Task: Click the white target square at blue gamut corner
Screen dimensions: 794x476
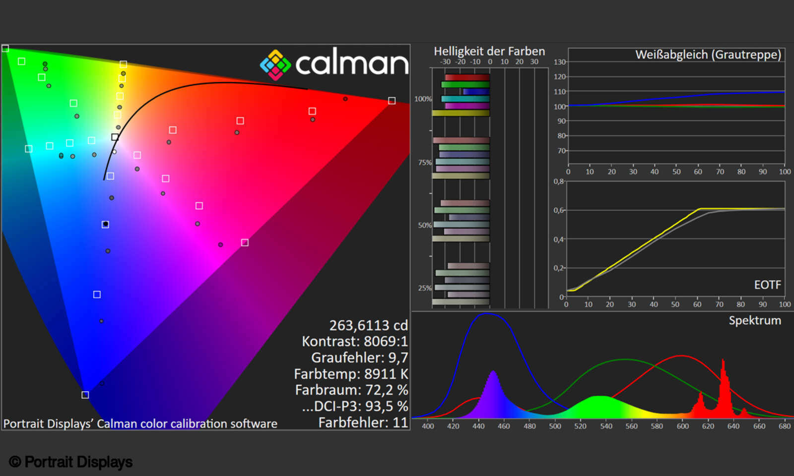Action: point(85,395)
